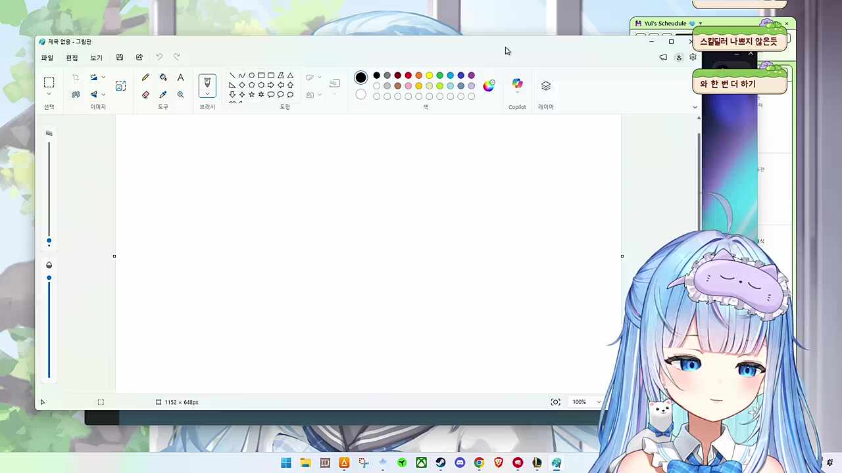Click the Remove background icon

[x=76, y=94]
